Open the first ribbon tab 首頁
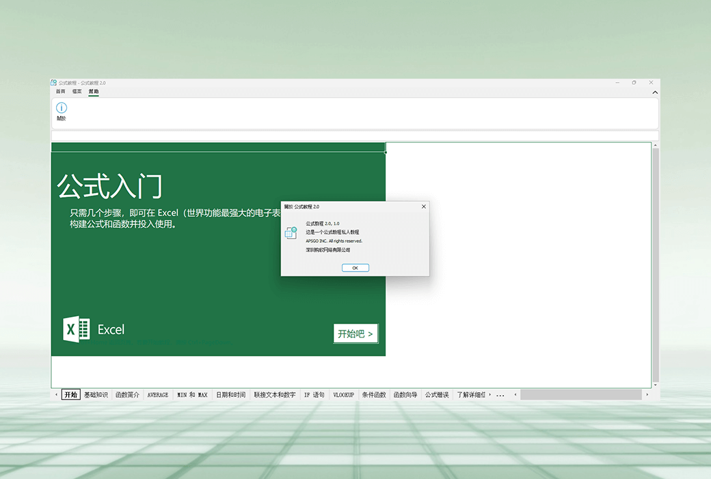The width and height of the screenshot is (711, 479). (60, 91)
